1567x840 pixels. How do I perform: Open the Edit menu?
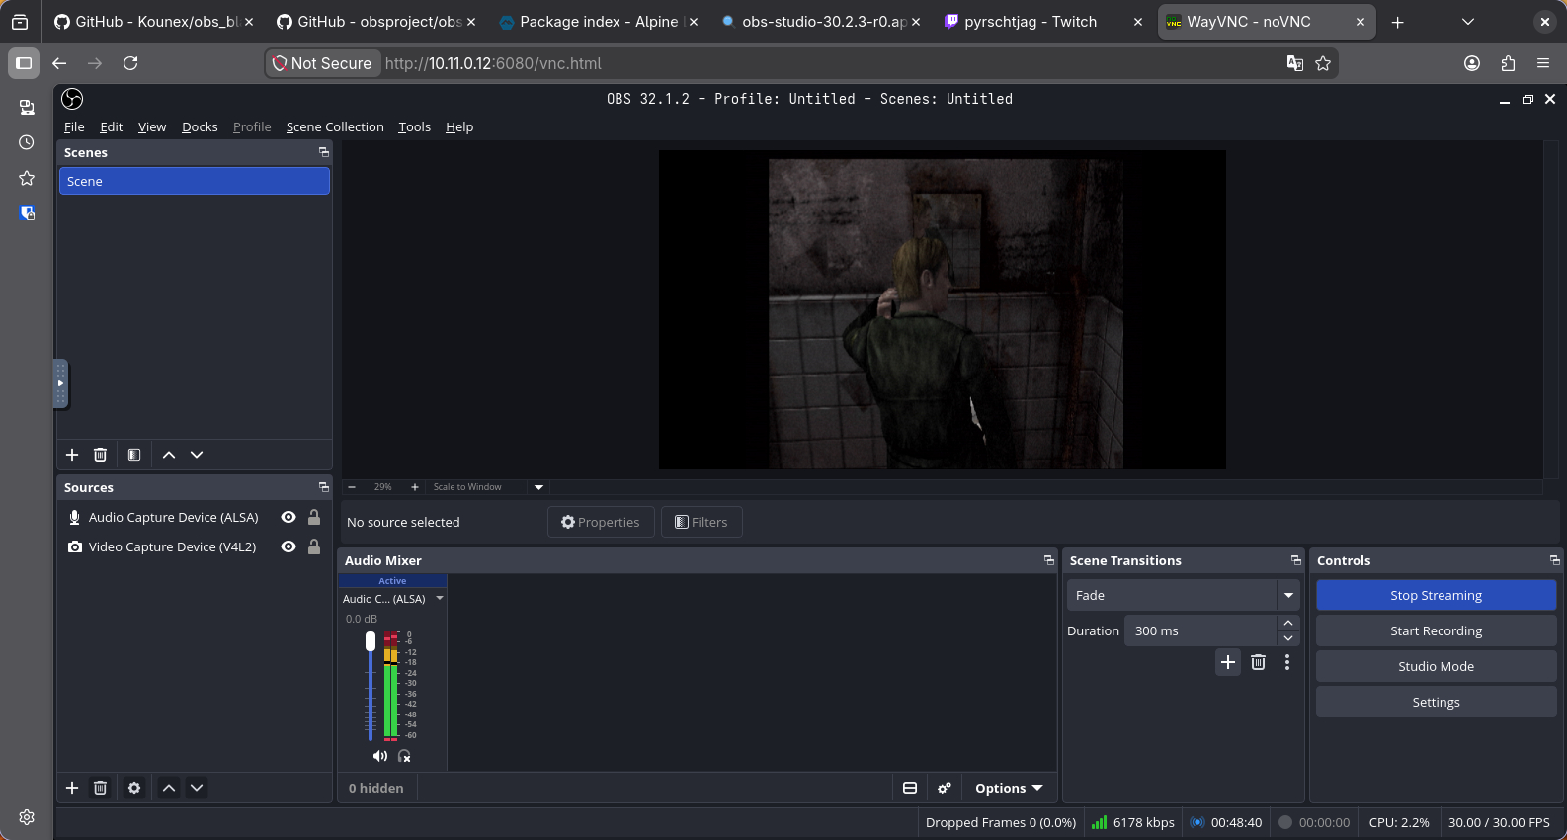112,126
